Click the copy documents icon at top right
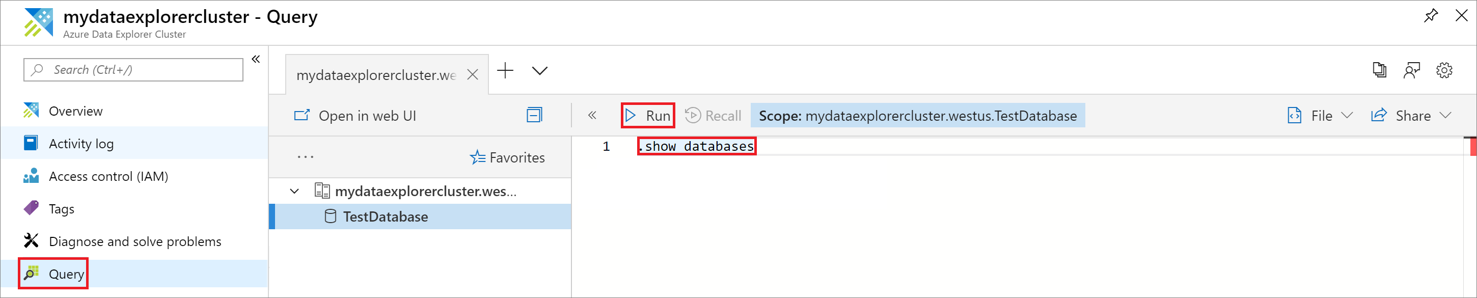Image resolution: width=1477 pixels, height=298 pixels. (x=1380, y=70)
